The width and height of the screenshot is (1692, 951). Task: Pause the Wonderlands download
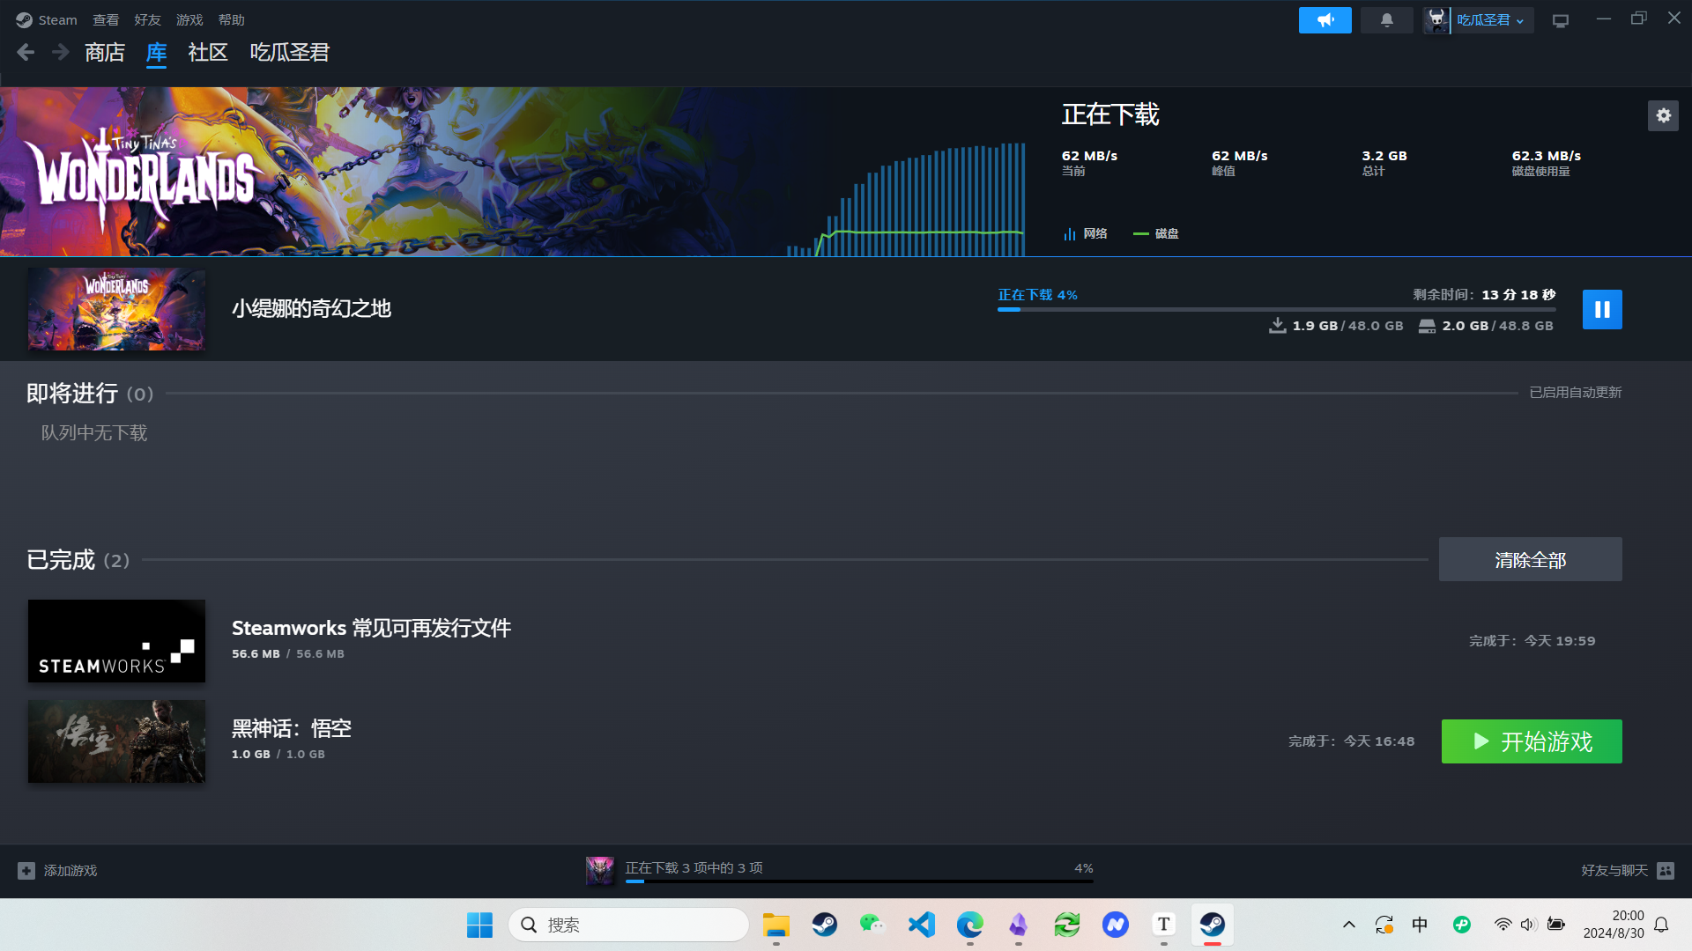tap(1601, 309)
